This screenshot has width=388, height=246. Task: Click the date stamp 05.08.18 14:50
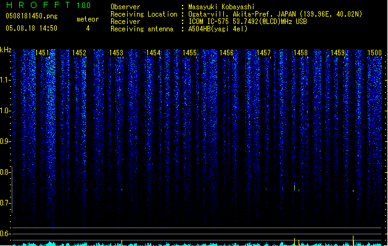pos(31,28)
